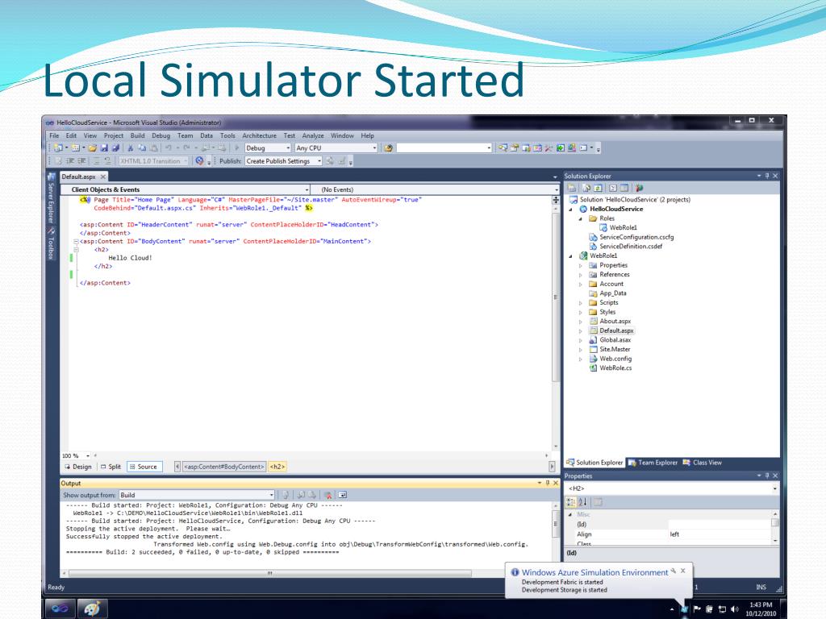The width and height of the screenshot is (826, 619).
Task: Select ServiceConfiguration.cscfg in Solution Explorer
Action: 636,237
